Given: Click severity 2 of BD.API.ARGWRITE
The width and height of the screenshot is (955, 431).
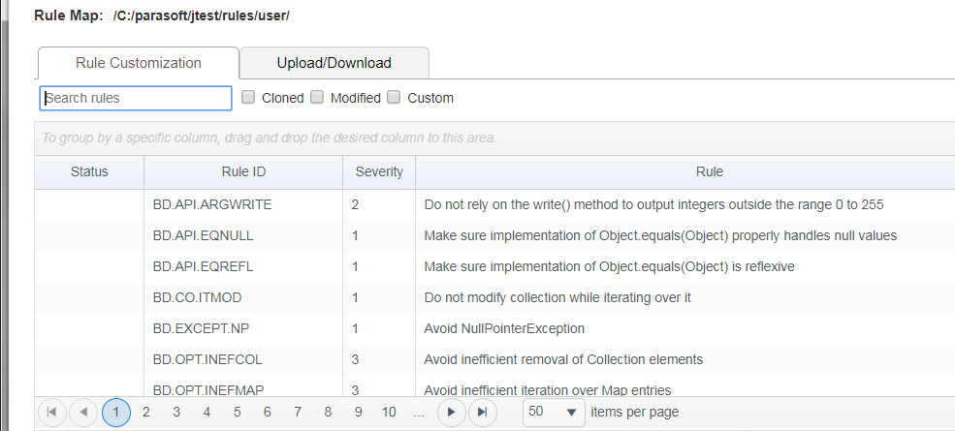Looking at the screenshot, I should click(x=355, y=204).
